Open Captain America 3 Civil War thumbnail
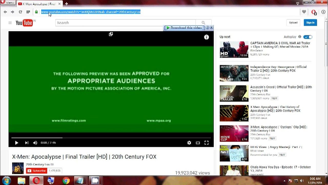 [234, 50]
